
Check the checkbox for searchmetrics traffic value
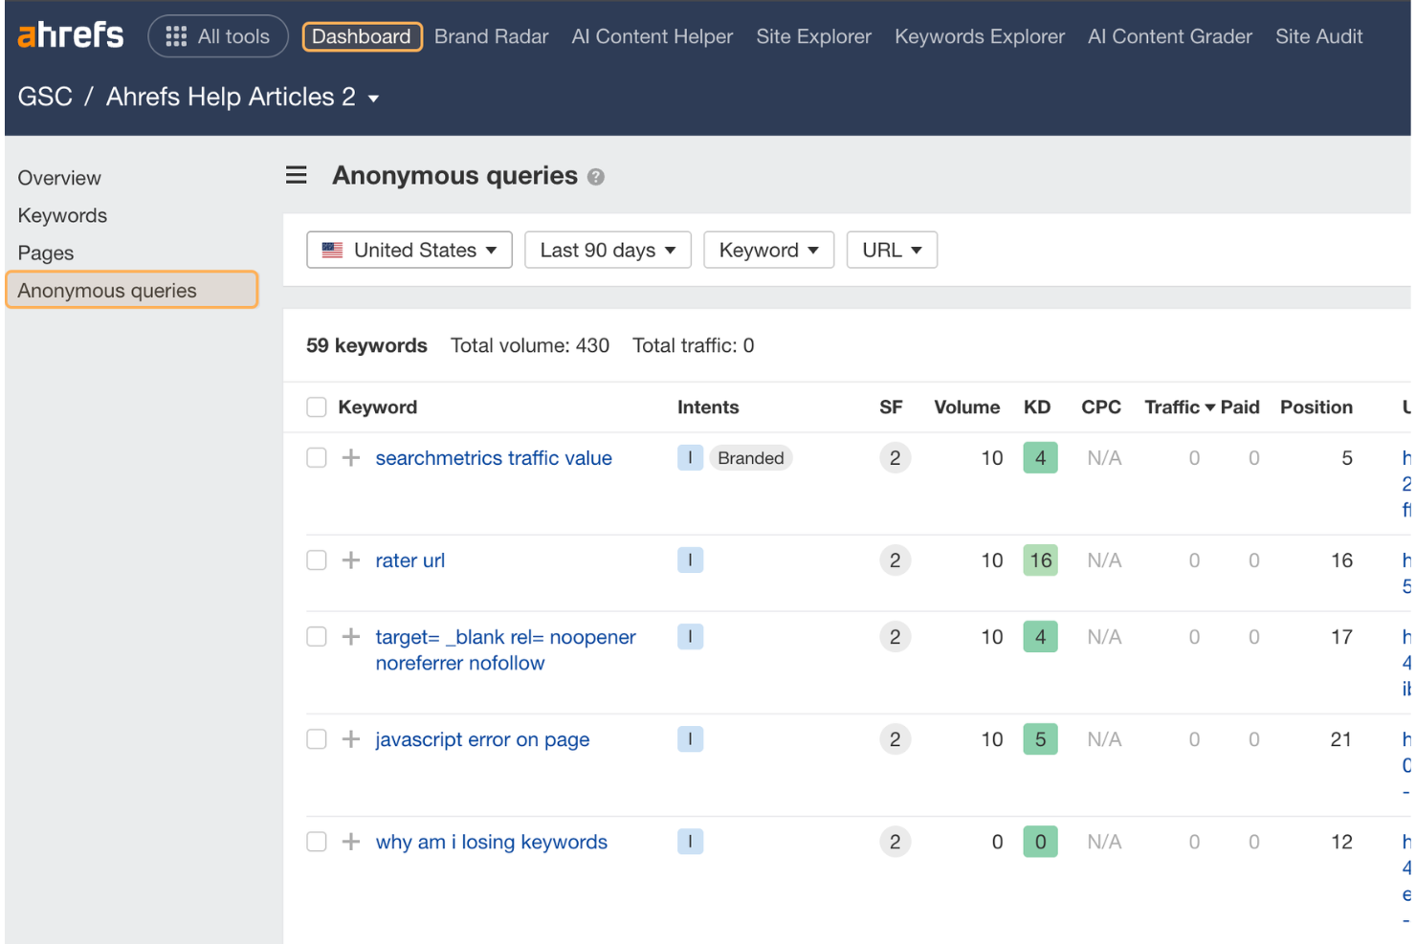(316, 458)
